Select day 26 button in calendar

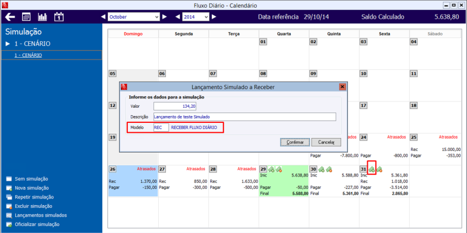tap(112, 169)
